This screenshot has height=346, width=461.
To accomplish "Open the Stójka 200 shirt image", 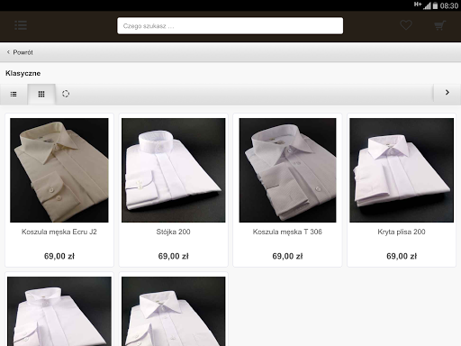I will 174,170.
